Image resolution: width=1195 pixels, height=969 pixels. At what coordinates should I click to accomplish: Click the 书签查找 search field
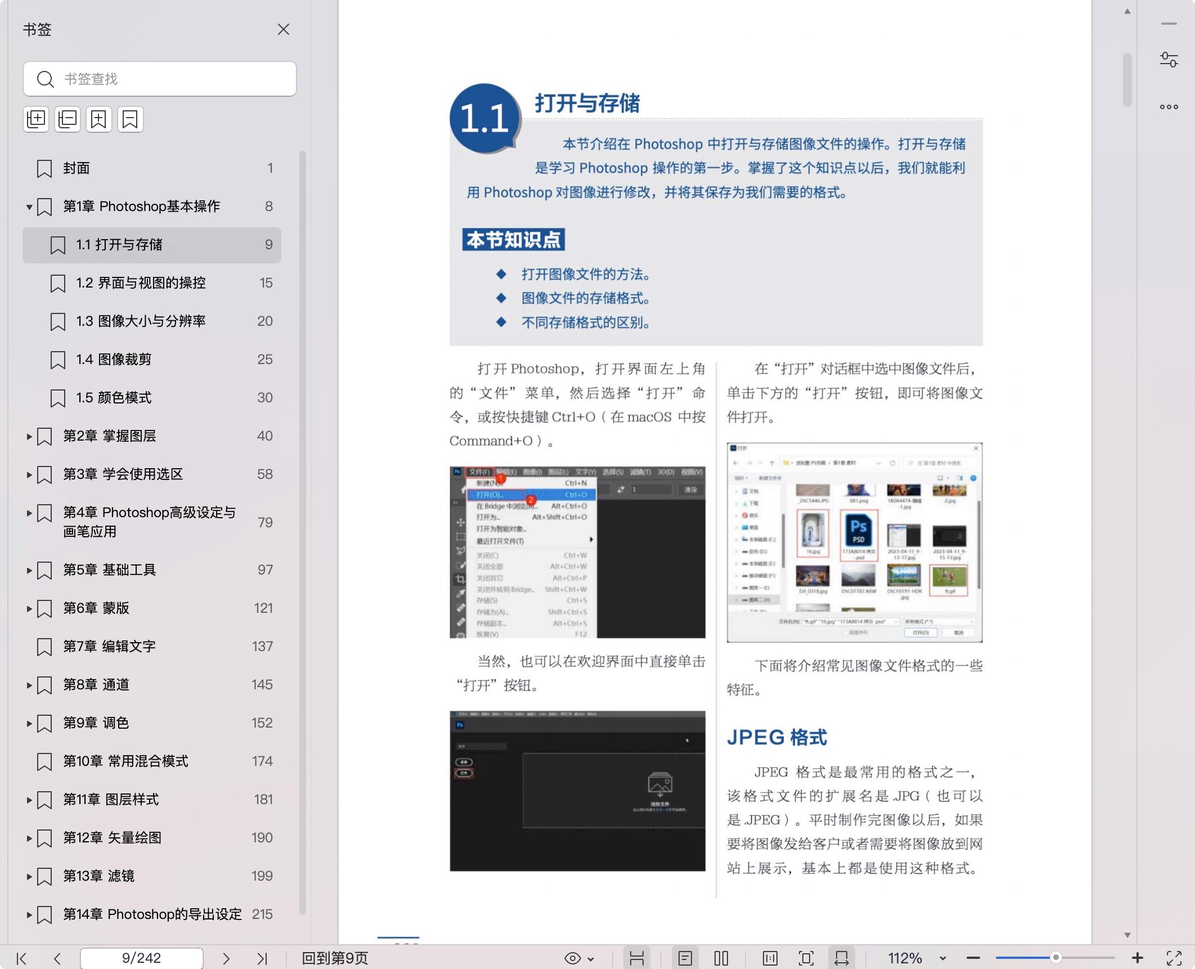(x=160, y=79)
